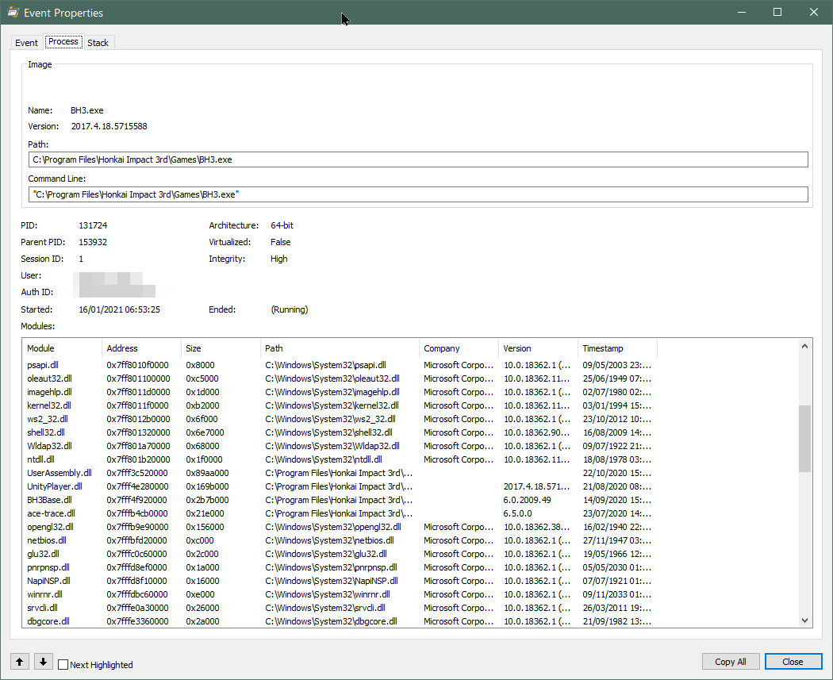Select the netbios.dll module row

pyautogui.click(x=340, y=540)
